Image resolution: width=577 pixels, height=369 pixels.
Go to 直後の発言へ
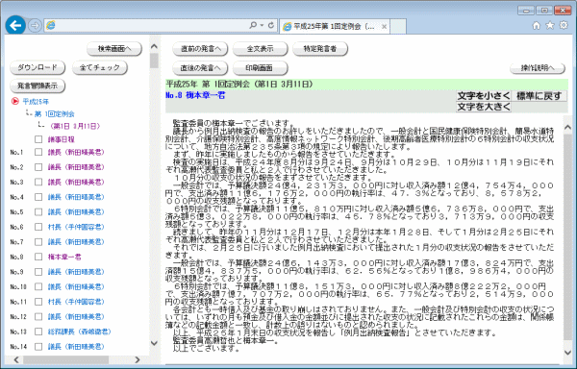pos(200,68)
